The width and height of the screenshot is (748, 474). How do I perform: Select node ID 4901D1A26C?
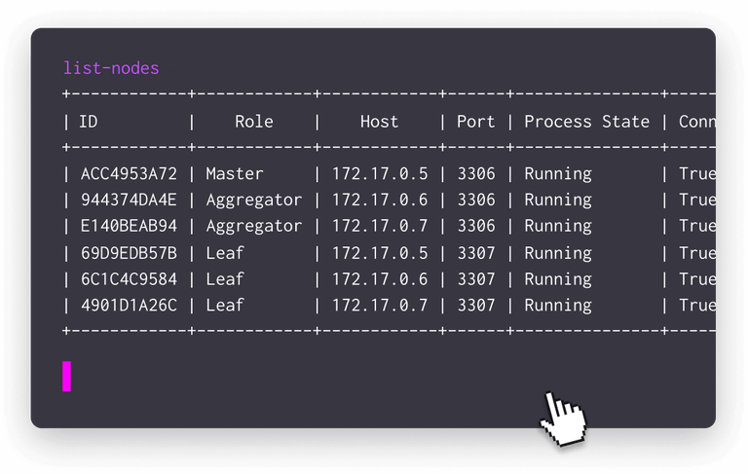[x=129, y=306]
